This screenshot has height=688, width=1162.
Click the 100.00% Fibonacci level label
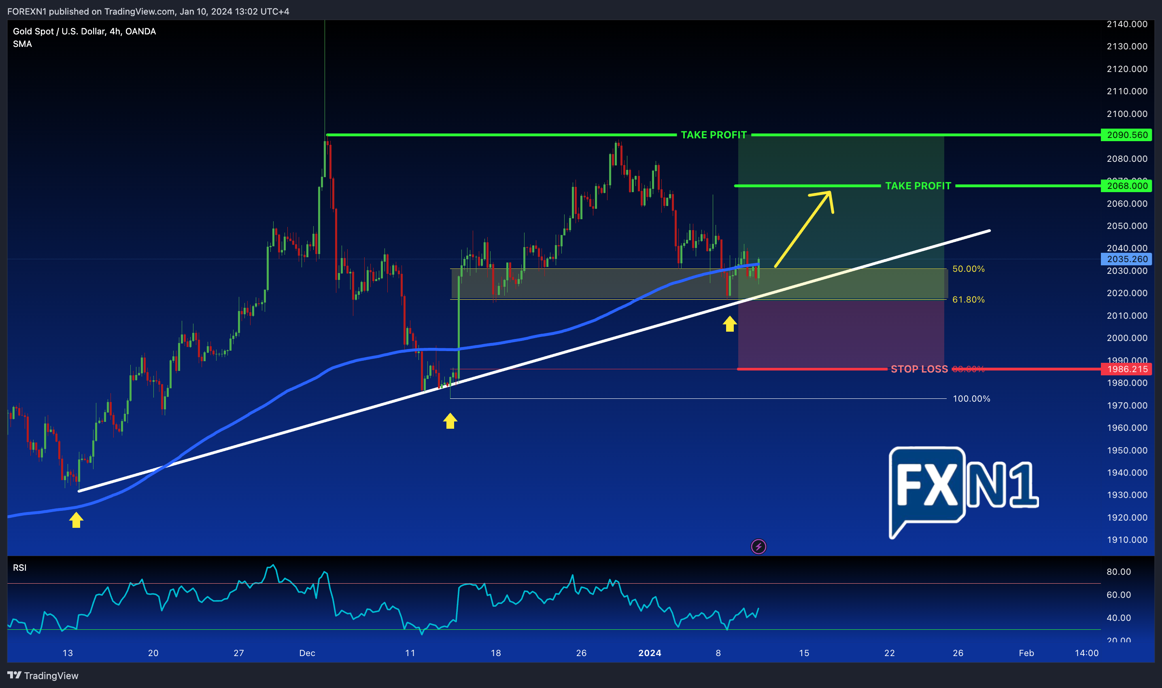[971, 399]
